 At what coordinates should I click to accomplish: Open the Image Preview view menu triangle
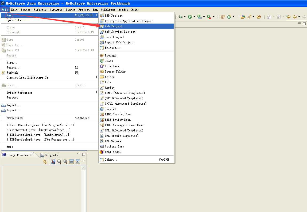point(84,161)
